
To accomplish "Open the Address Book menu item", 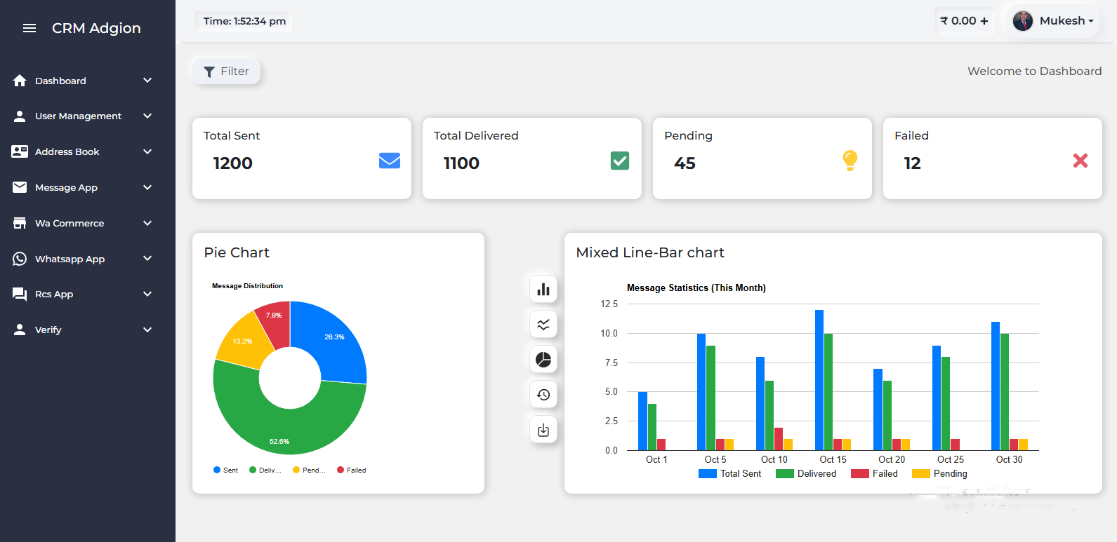I will click(x=67, y=151).
